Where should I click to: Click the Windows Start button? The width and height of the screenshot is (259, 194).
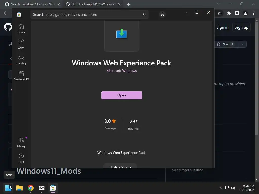8,188
